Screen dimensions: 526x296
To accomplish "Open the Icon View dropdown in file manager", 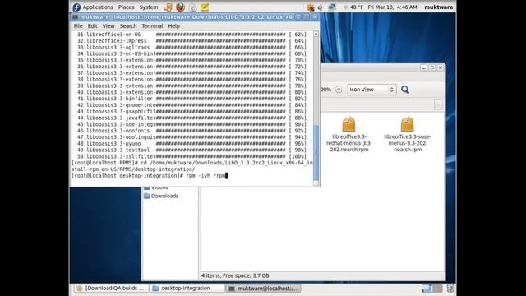I will tap(371, 90).
